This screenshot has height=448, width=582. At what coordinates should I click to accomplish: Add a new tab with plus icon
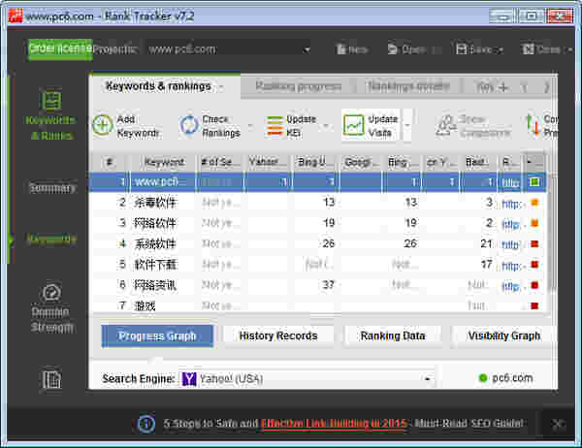coord(503,87)
